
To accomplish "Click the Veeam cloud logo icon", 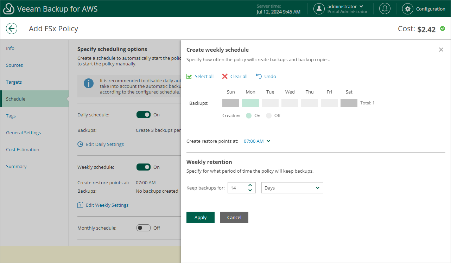I will pos(9,9).
